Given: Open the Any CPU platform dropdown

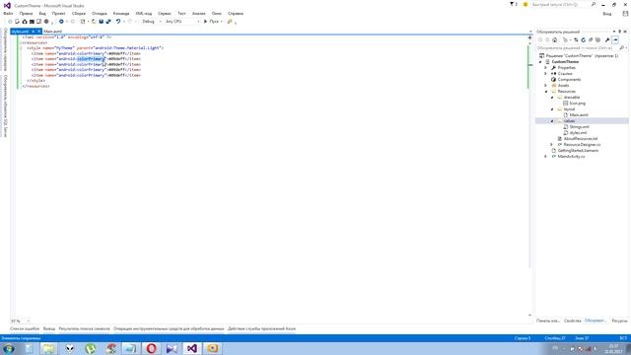Looking at the screenshot, I should click(x=182, y=22).
